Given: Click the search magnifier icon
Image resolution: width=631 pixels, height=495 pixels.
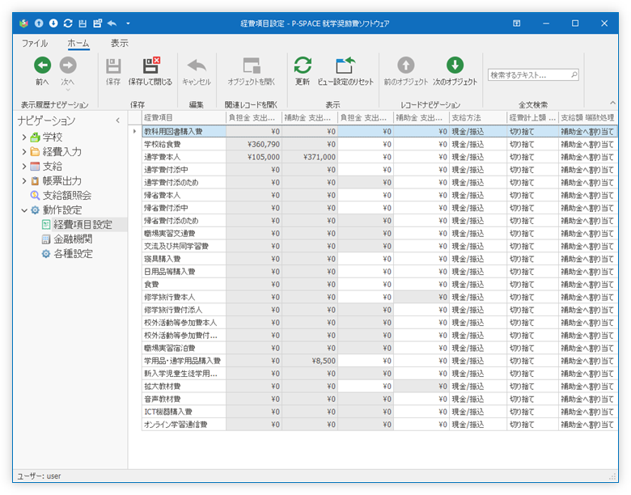Looking at the screenshot, I should click(x=574, y=75).
